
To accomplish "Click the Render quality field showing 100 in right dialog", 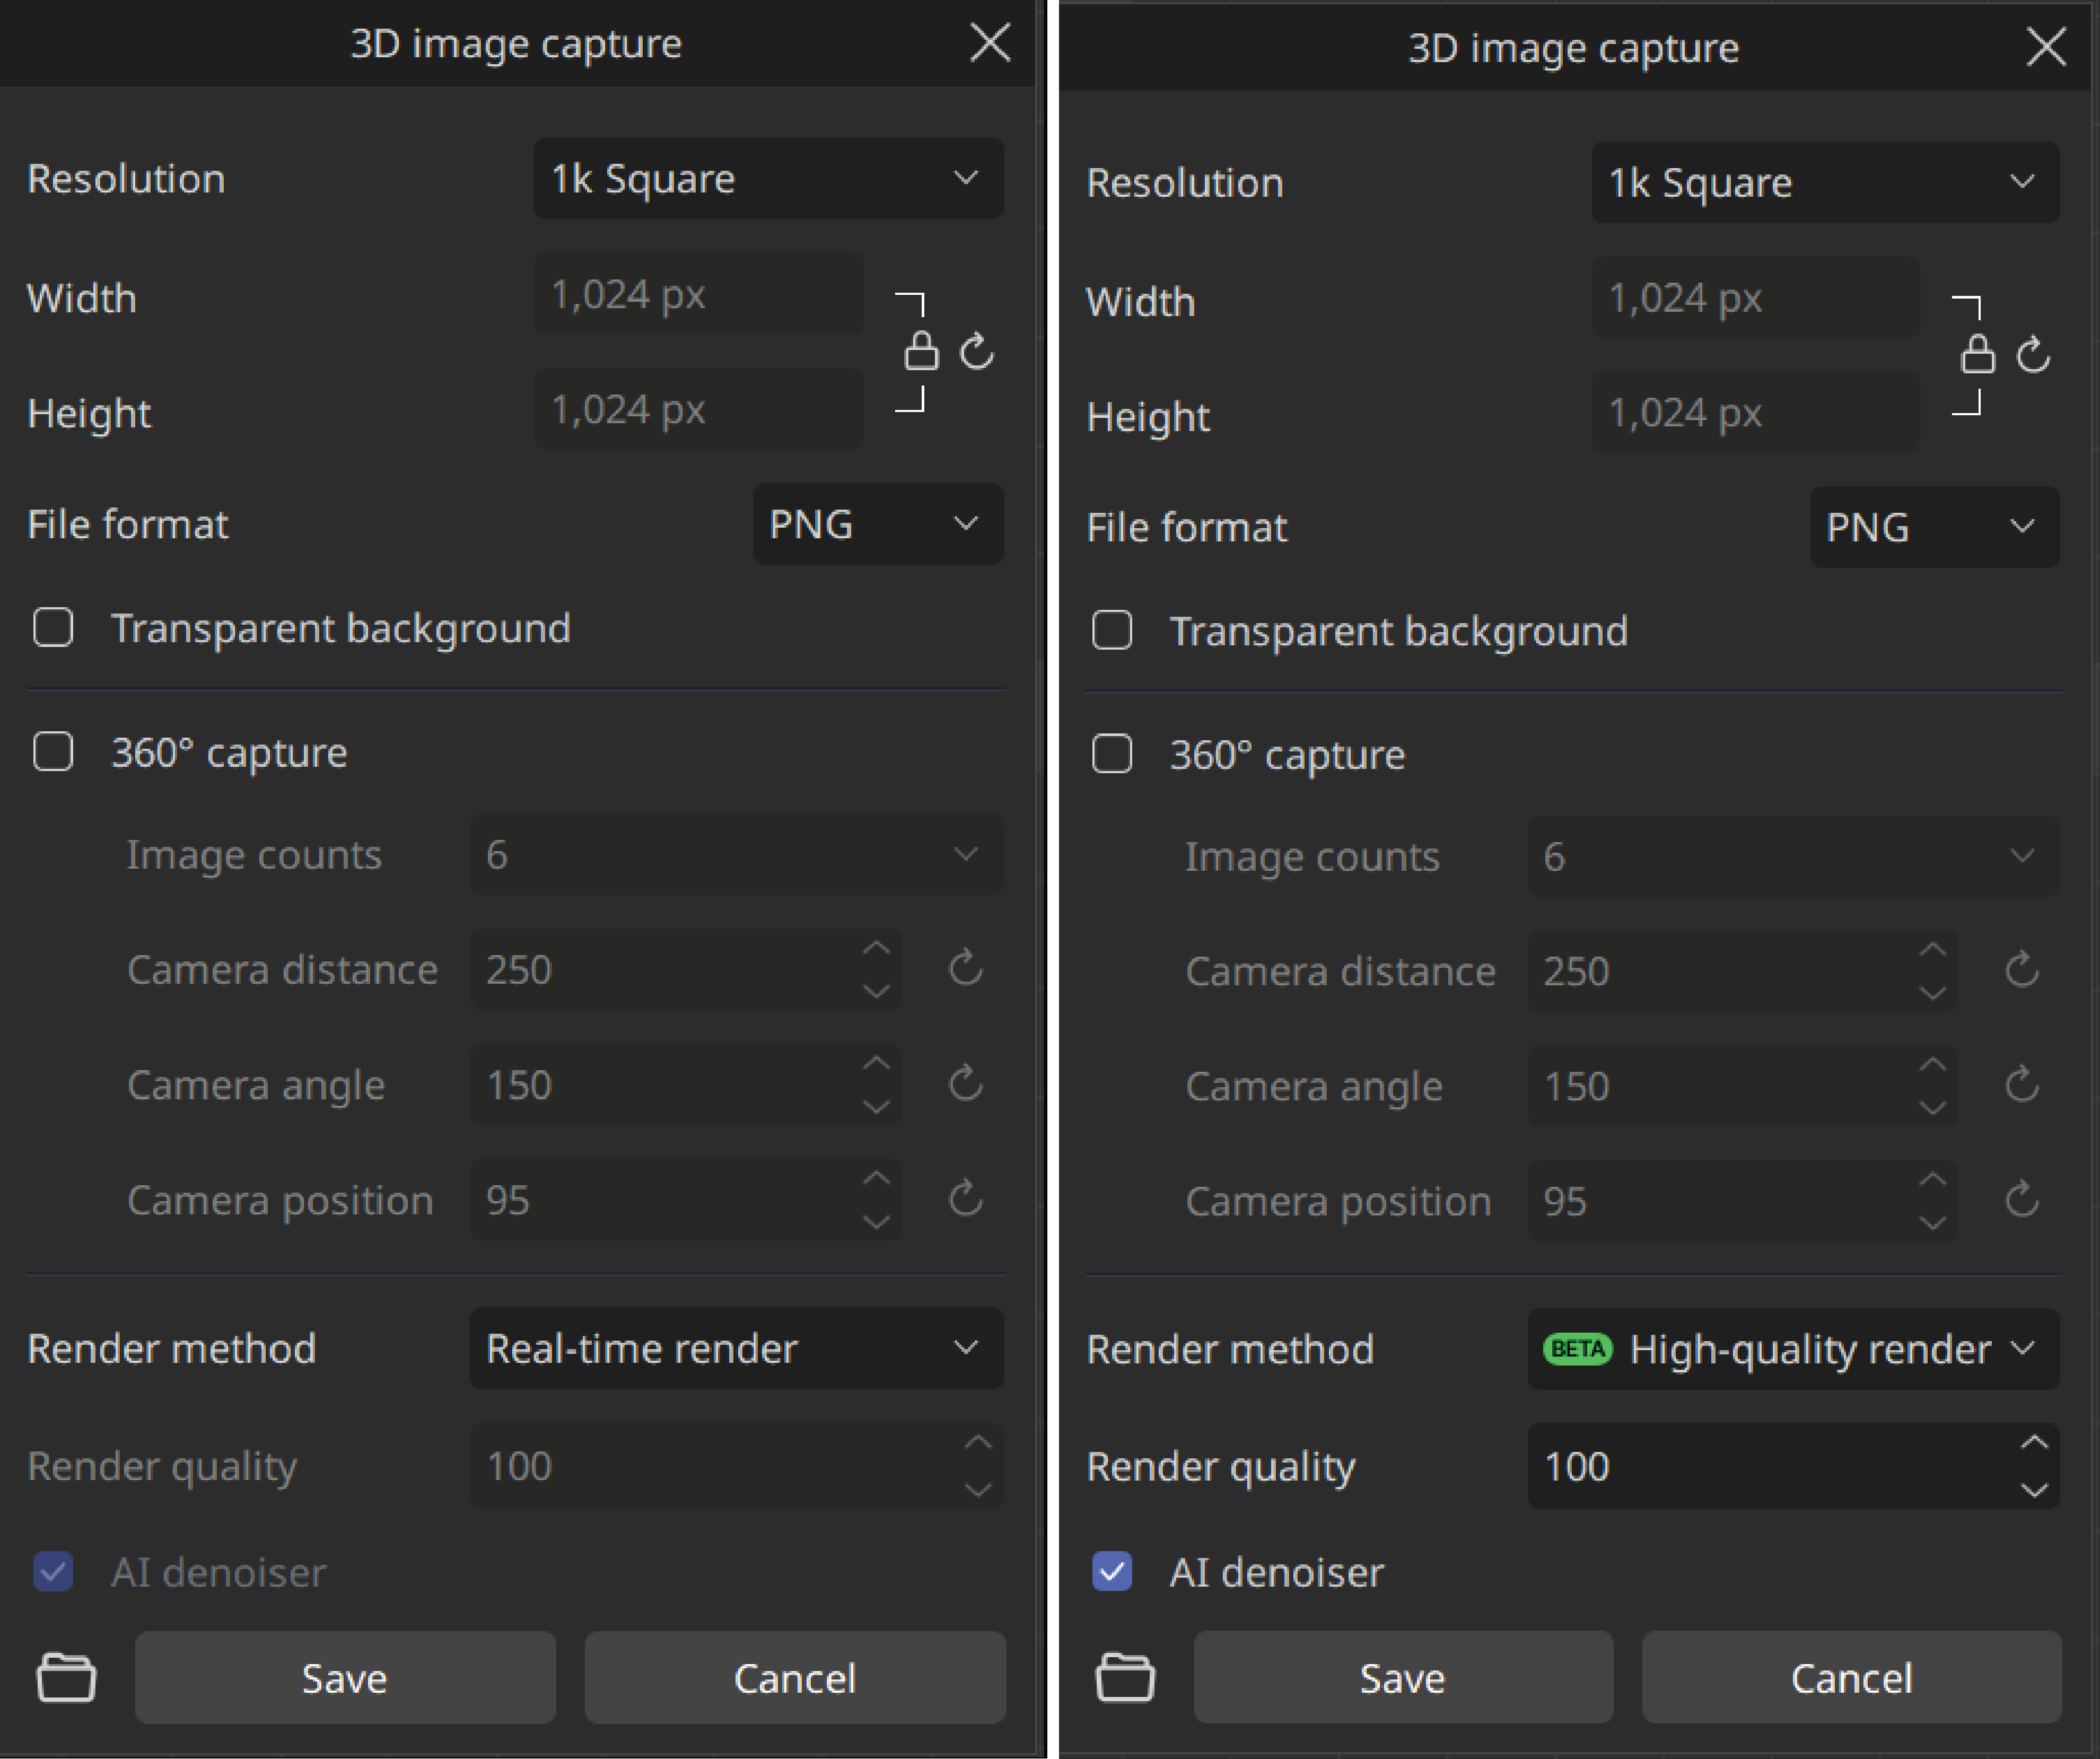I will [x=1760, y=1466].
